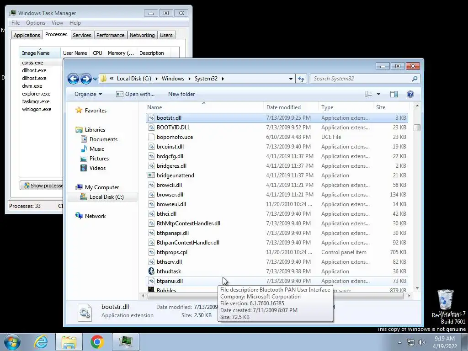Select BthMtpContextHandler.dll file name
The image size is (468, 351).
tap(188, 223)
